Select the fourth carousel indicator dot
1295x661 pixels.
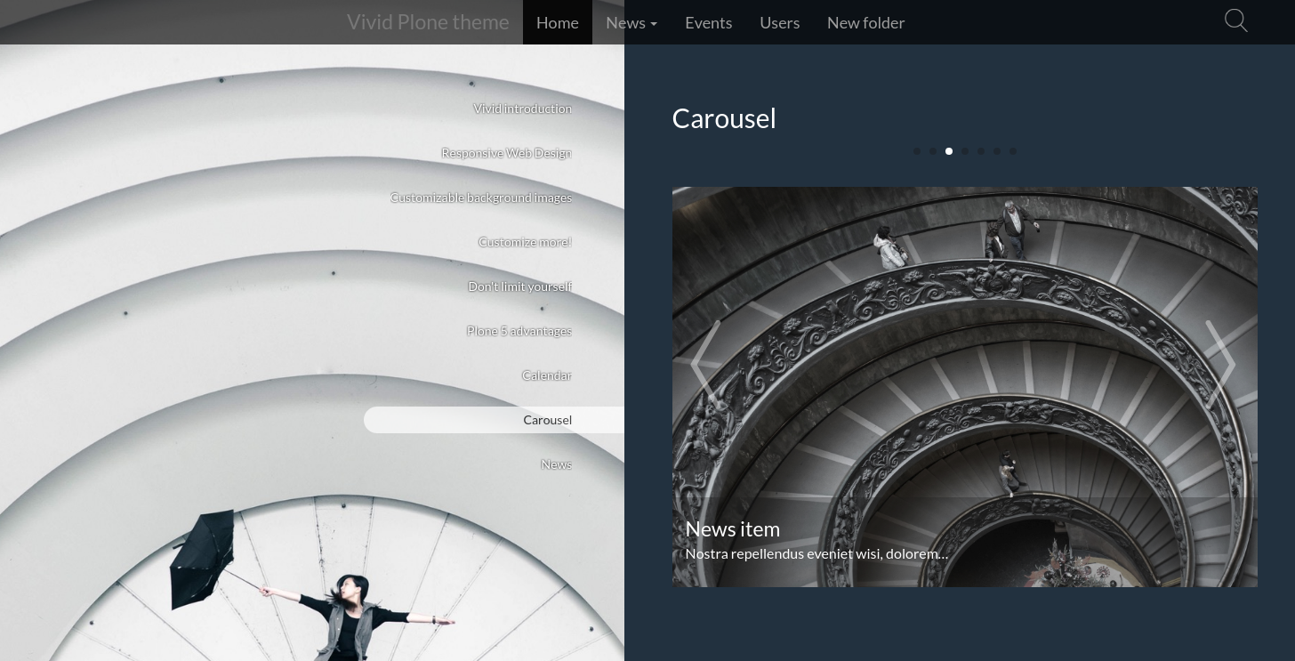tap(965, 151)
